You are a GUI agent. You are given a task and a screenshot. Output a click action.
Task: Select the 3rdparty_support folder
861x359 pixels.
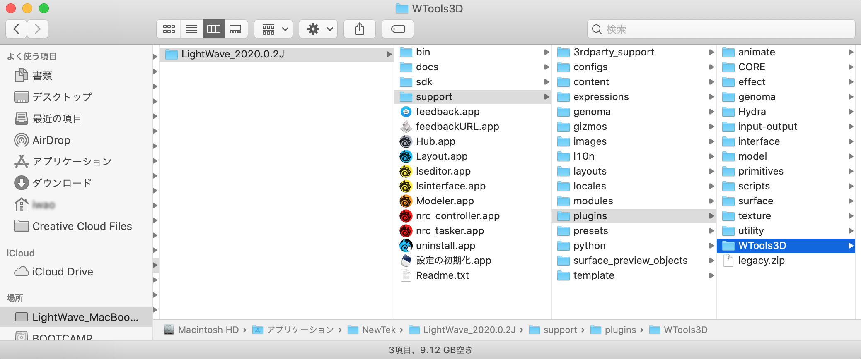[634, 52]
